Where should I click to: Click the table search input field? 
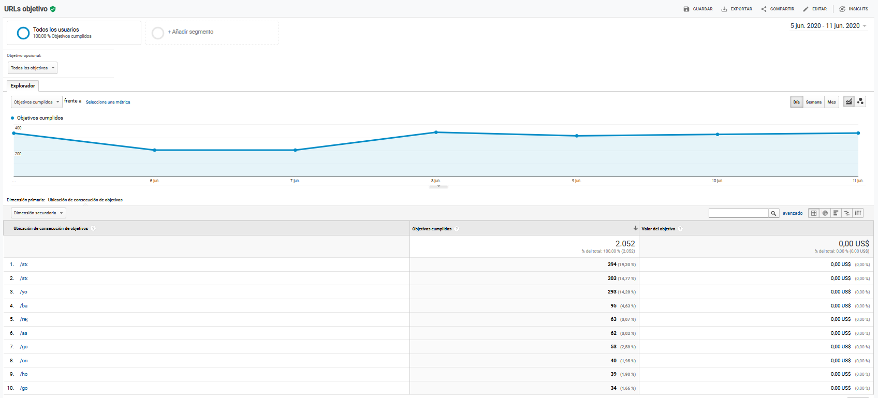click(x=739, y=213)
